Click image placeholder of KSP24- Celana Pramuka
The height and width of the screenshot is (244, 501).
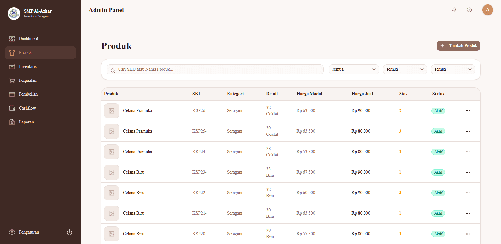click(112, 152)
